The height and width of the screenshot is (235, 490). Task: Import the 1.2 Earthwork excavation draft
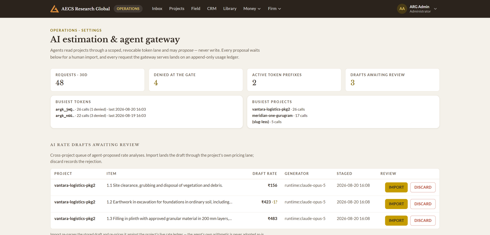396,204
